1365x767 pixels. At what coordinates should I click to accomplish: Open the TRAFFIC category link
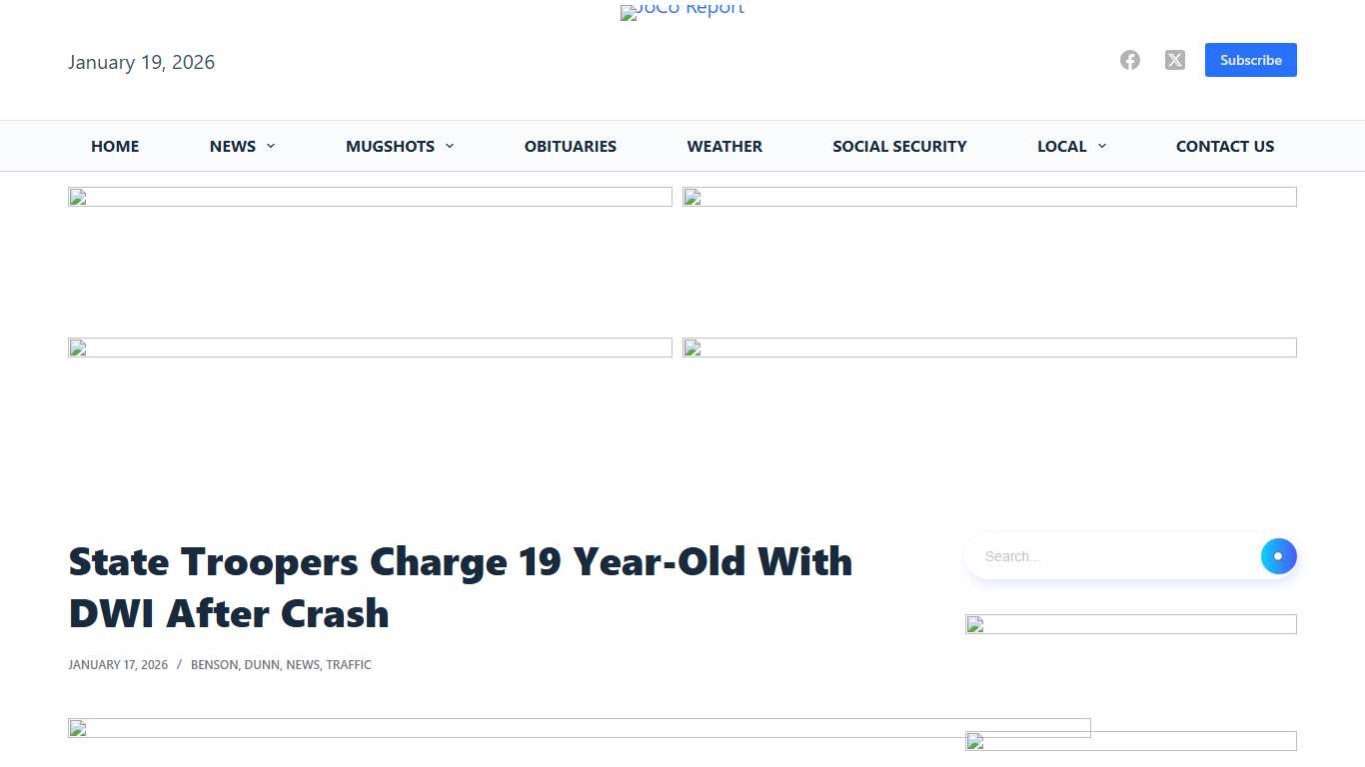point(349,664)
